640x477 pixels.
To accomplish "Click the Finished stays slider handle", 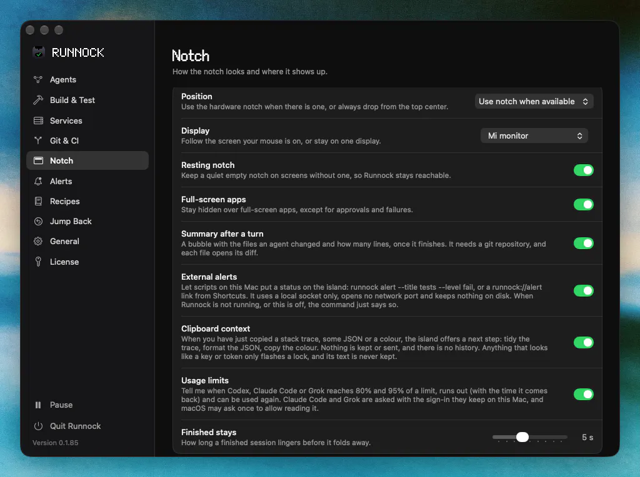I will coord(522,437).
